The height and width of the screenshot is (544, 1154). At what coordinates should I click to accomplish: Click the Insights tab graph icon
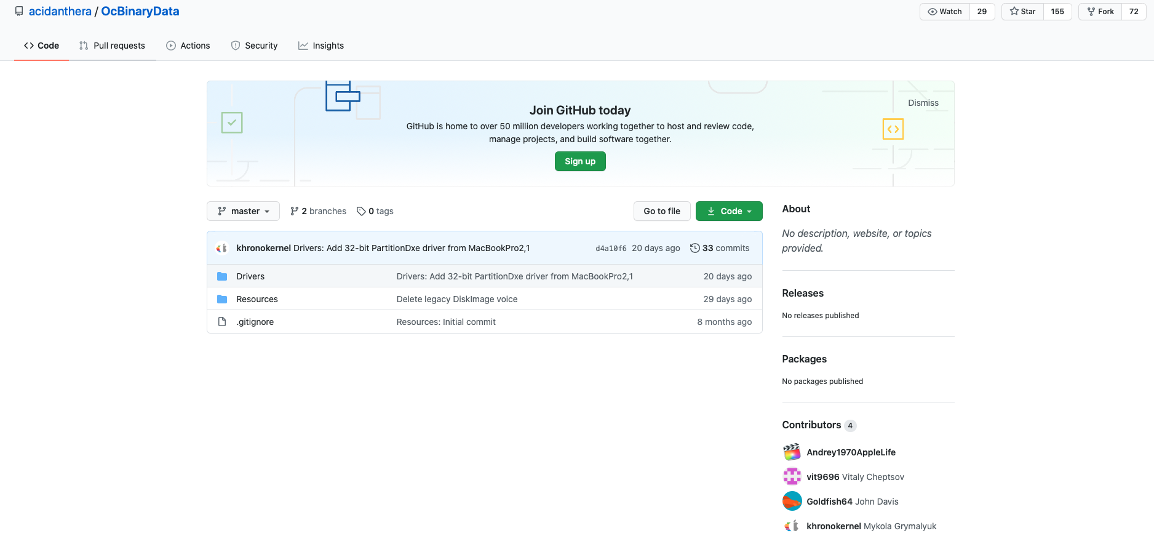click(303, 46)
